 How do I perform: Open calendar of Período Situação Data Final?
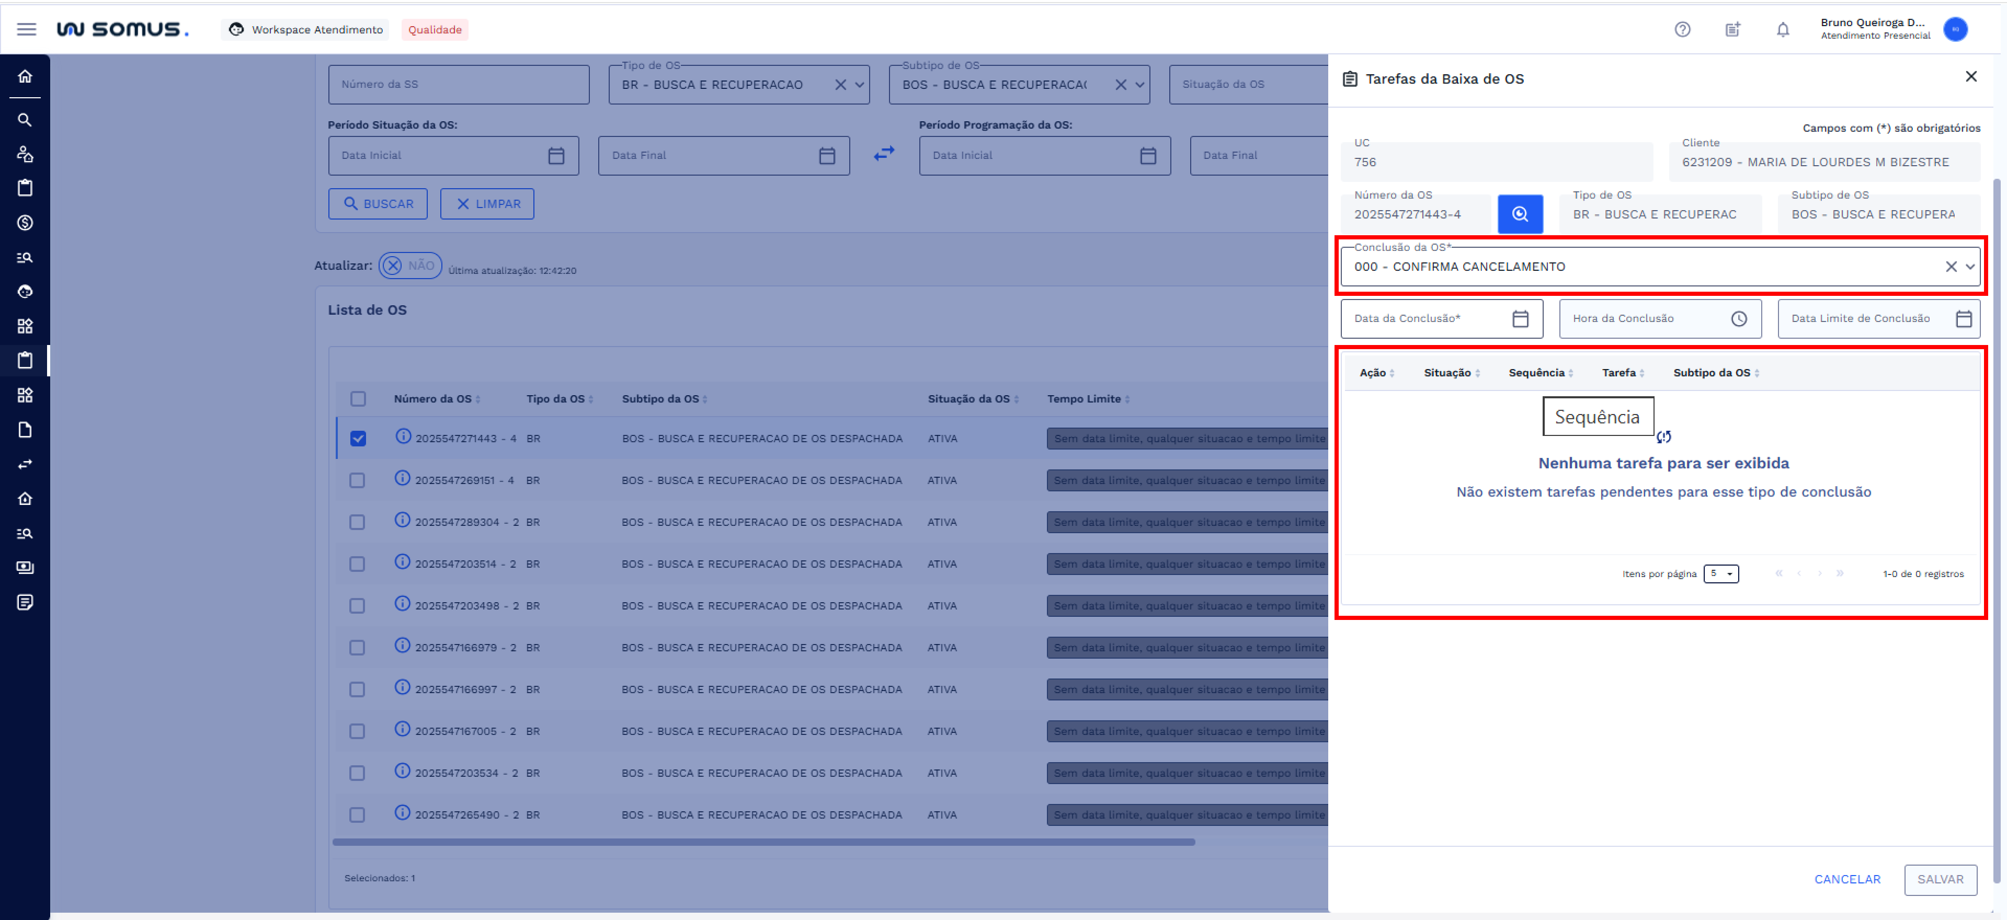point(827,156)
